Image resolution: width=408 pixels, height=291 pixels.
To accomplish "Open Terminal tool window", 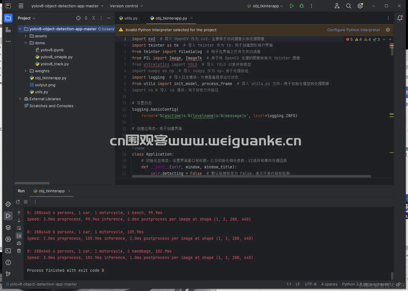I will (8, 251).
